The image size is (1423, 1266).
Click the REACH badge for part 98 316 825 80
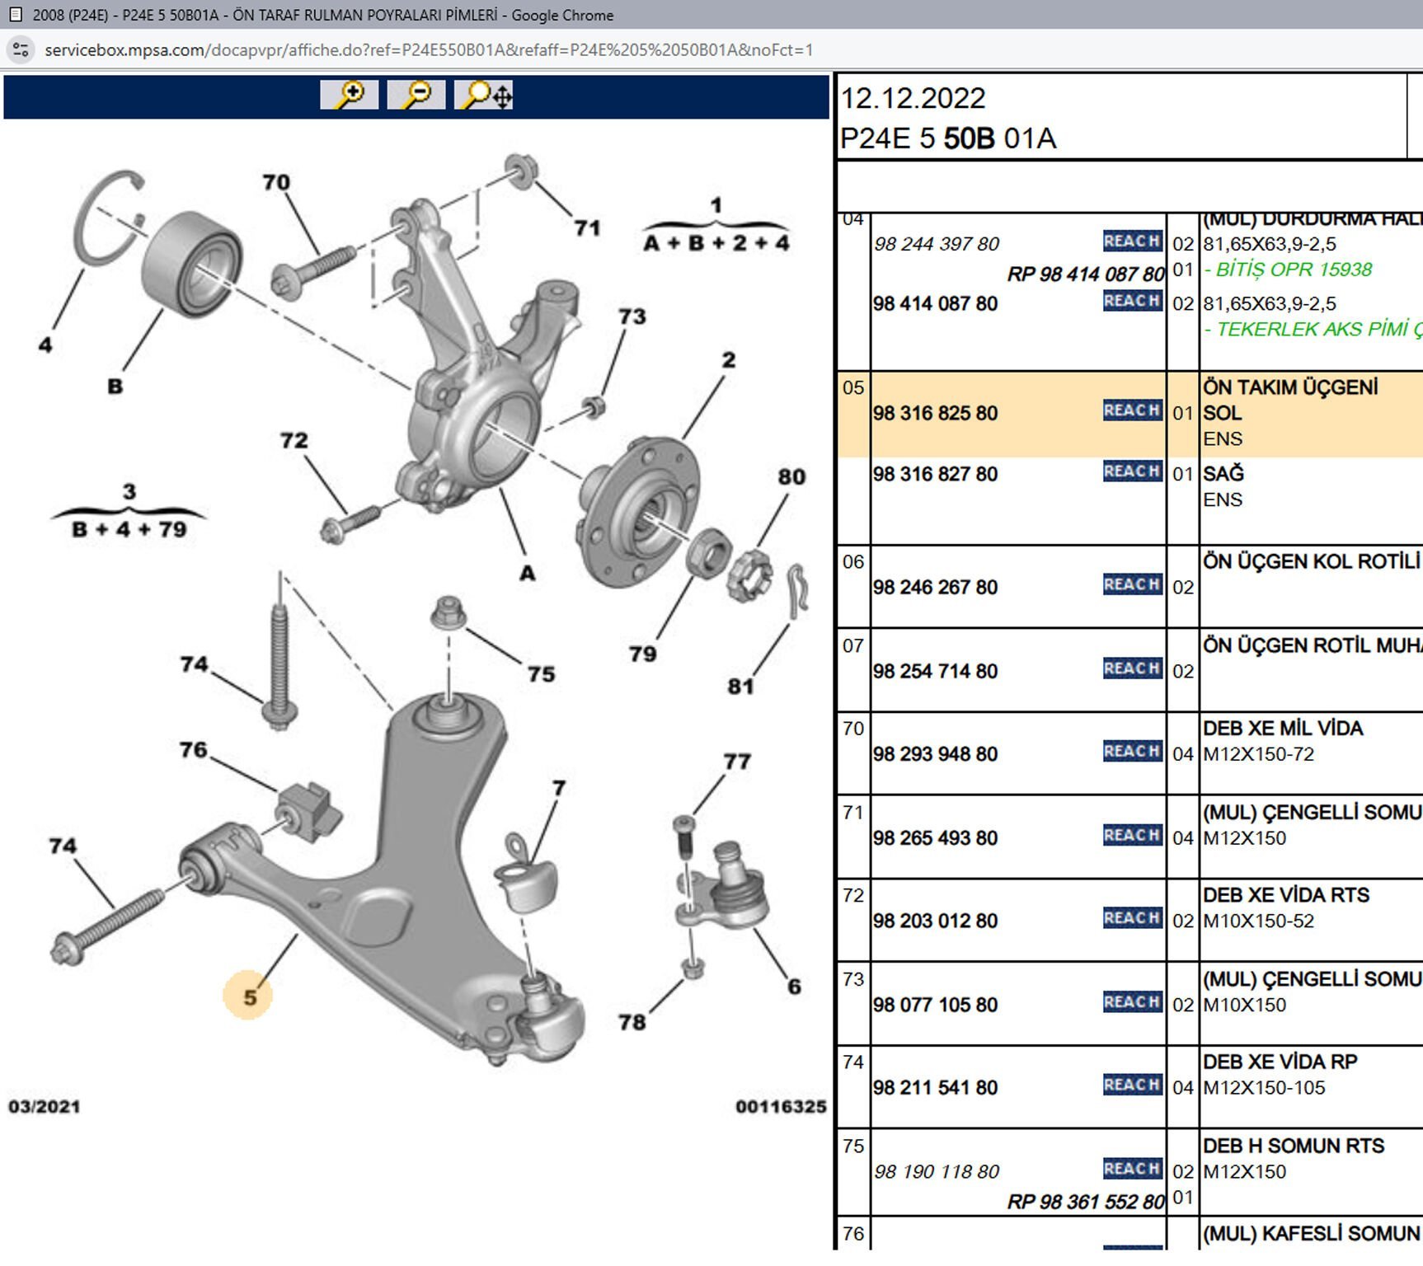1132,410
